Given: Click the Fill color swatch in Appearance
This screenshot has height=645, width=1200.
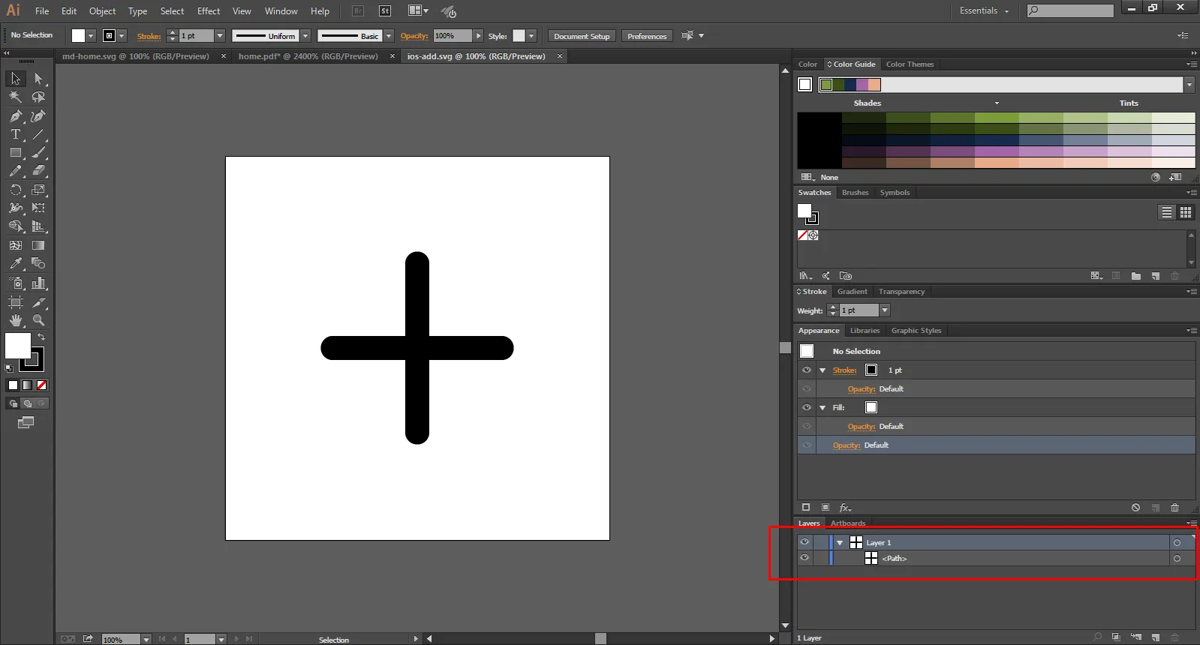Looking at the screenshot, I should (871, 407).
